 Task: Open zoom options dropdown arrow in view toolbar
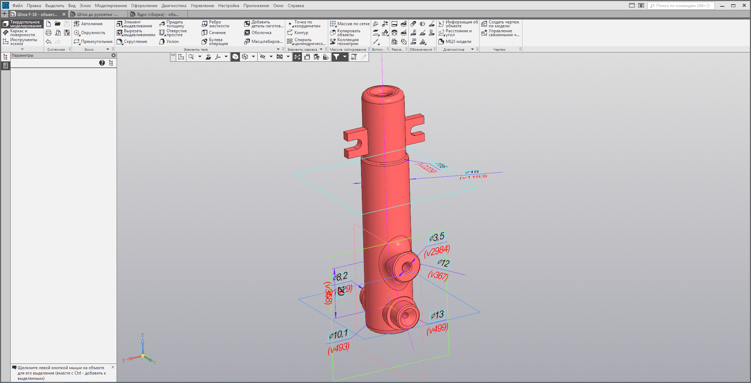pos(200,57)
